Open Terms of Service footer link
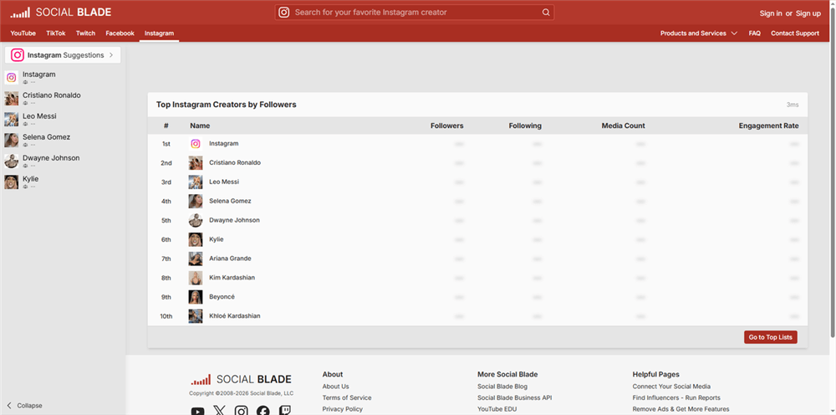This screenshot has height=415, width=836. point(347,397)
